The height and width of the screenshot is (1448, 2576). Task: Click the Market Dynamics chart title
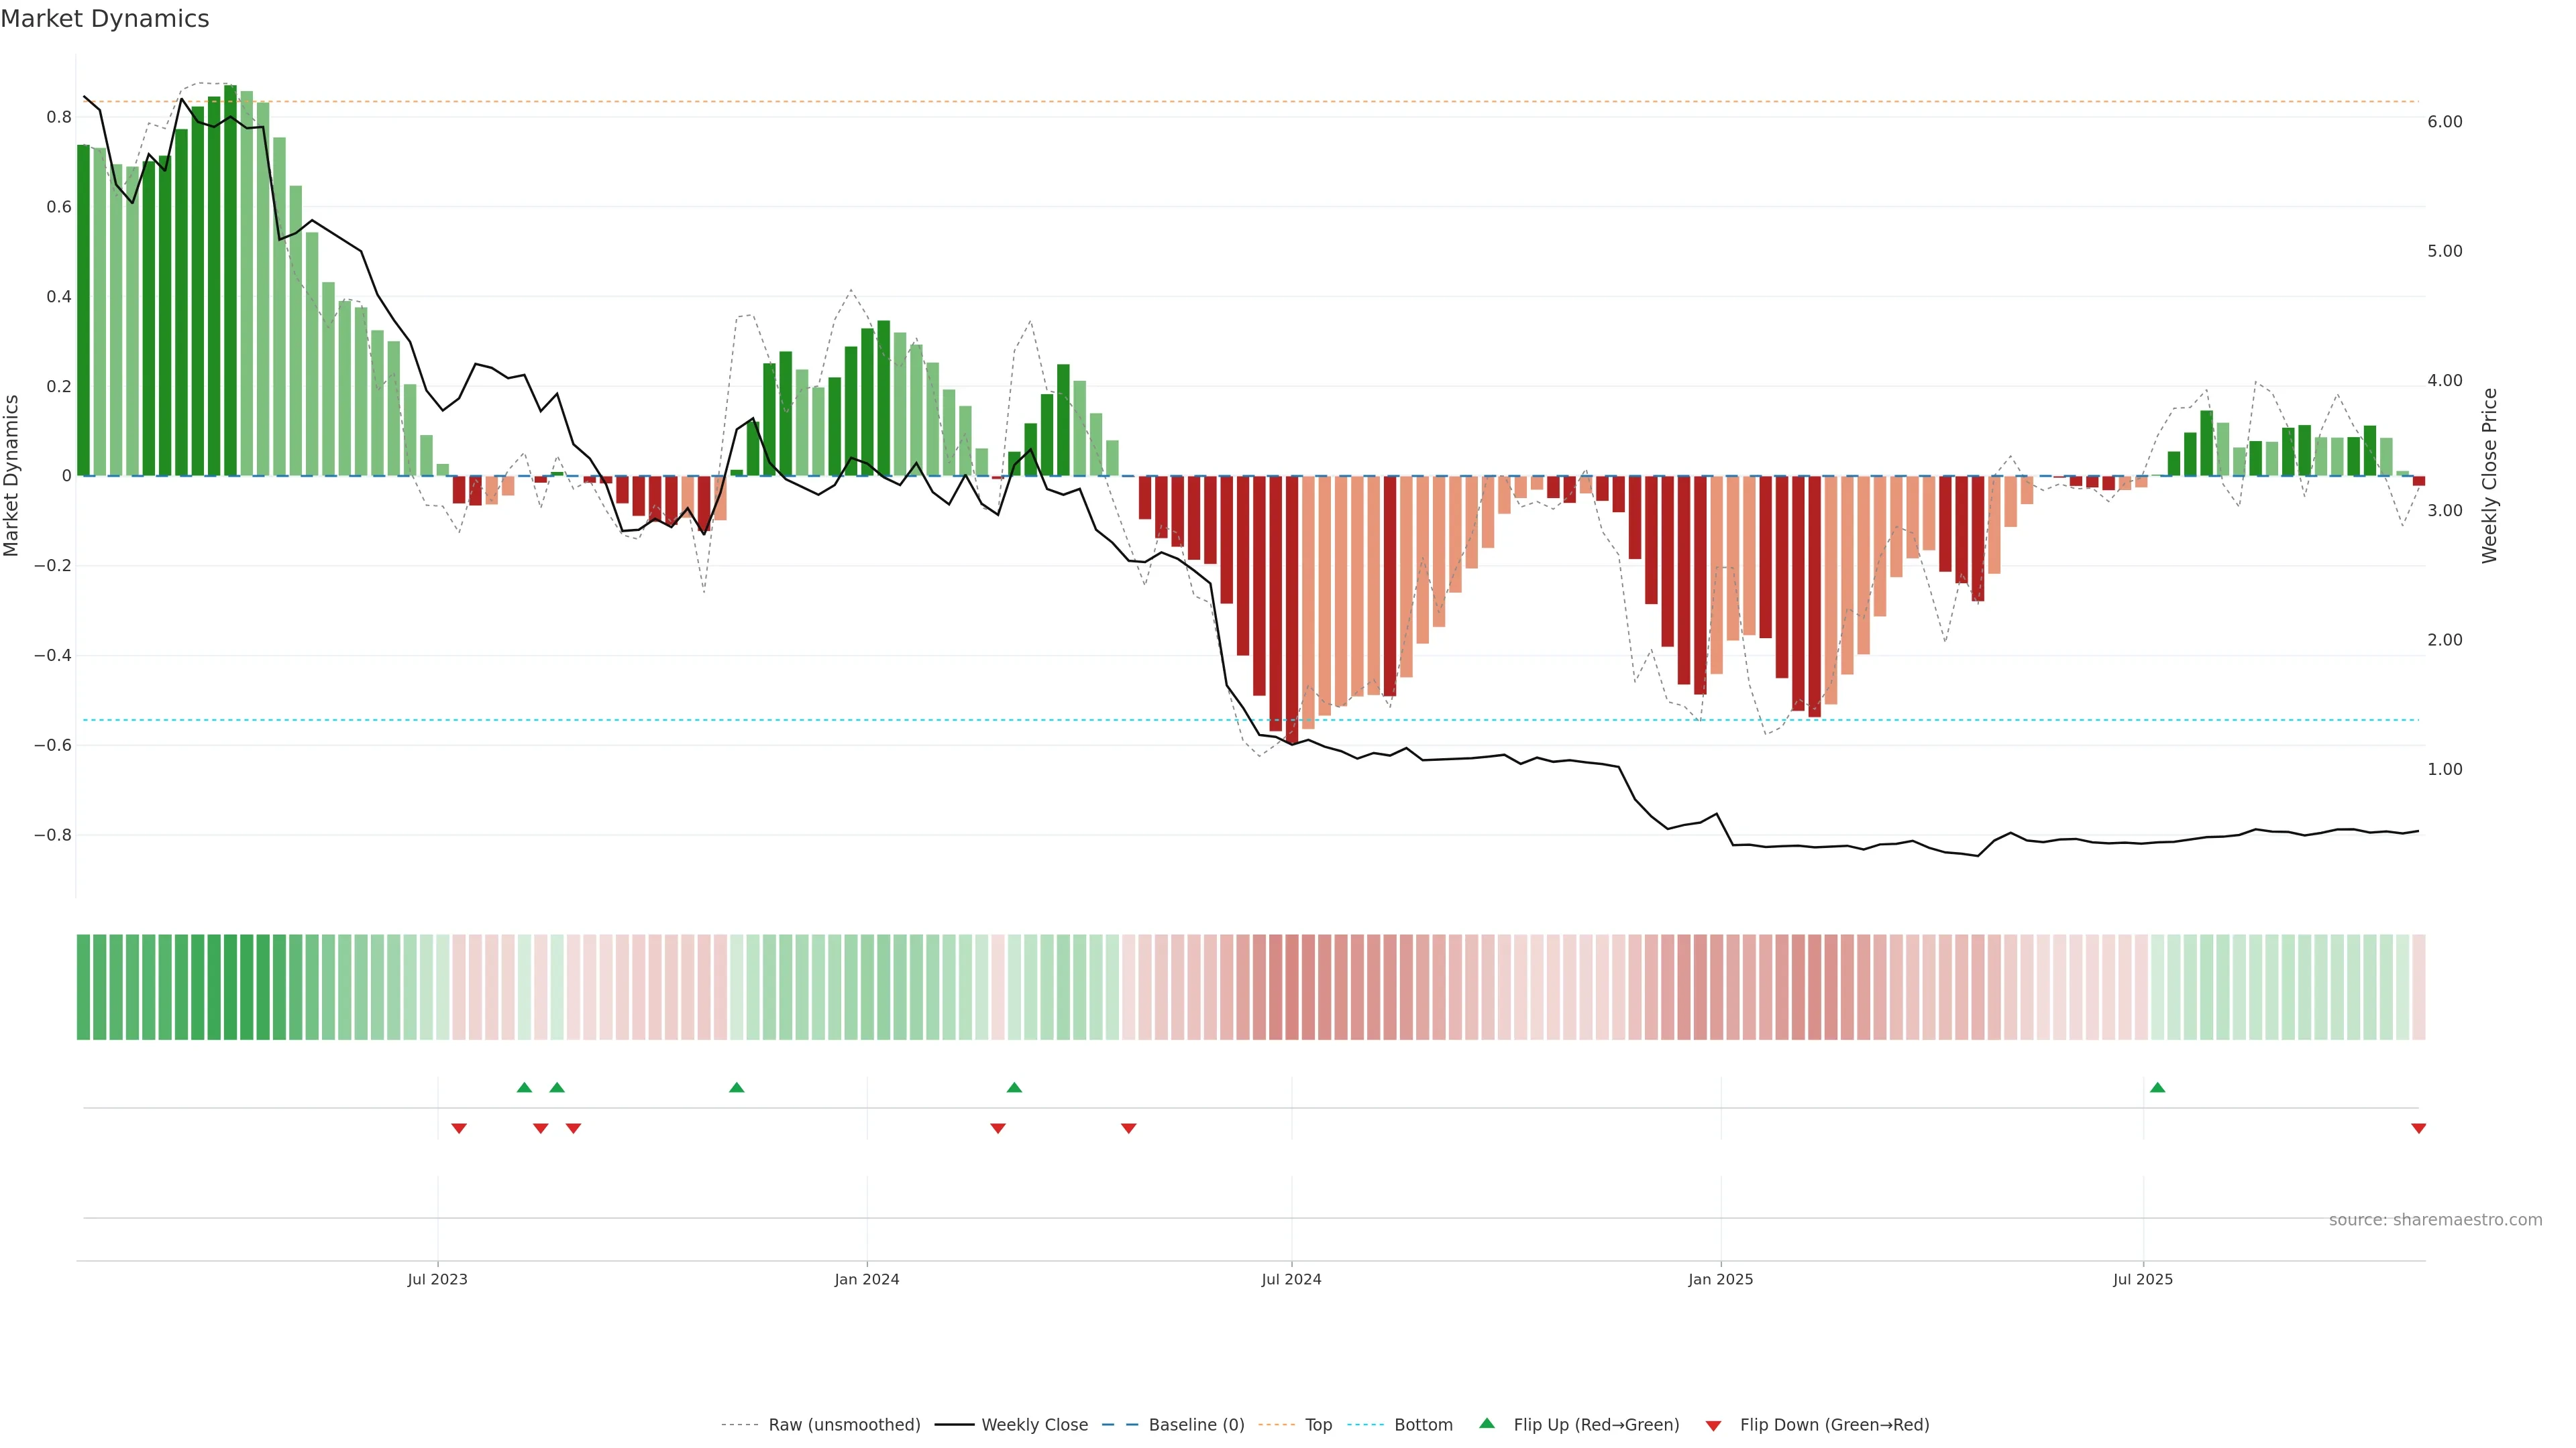105,19
